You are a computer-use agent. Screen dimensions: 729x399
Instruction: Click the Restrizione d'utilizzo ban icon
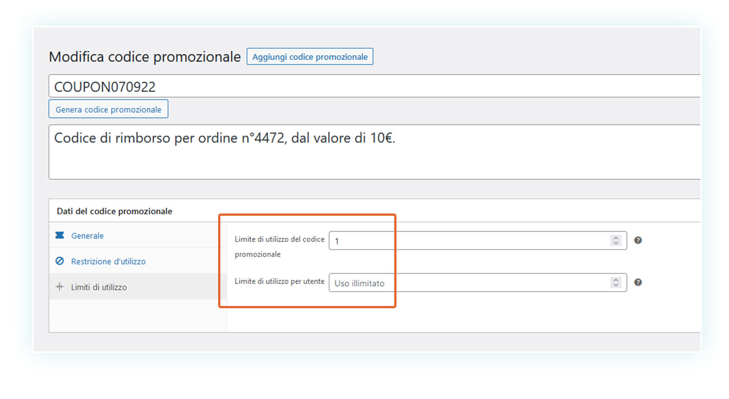click(59, 262)
